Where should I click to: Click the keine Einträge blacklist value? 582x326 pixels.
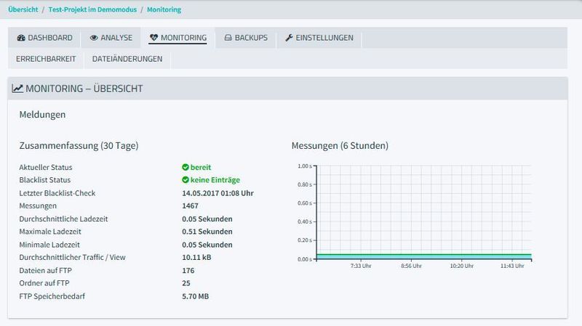click(215, 180)
